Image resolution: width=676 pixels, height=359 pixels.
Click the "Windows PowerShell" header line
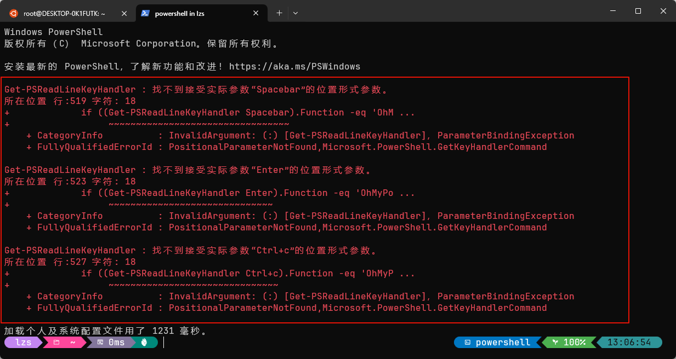point(54,32)
